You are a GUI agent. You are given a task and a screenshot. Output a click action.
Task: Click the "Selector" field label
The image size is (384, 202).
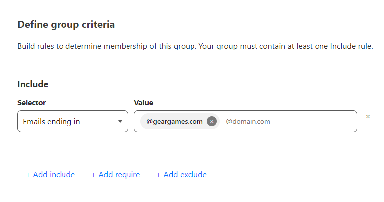tap(32, 103)
